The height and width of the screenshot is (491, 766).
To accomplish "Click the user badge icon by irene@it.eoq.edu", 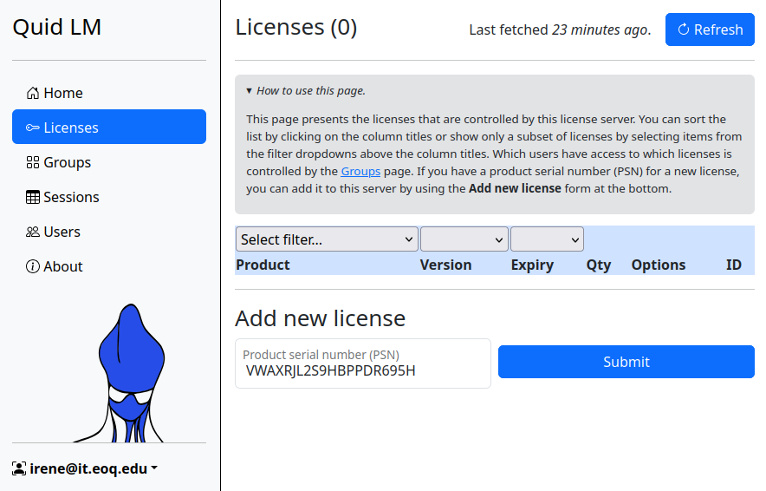I will pos(19,468).
